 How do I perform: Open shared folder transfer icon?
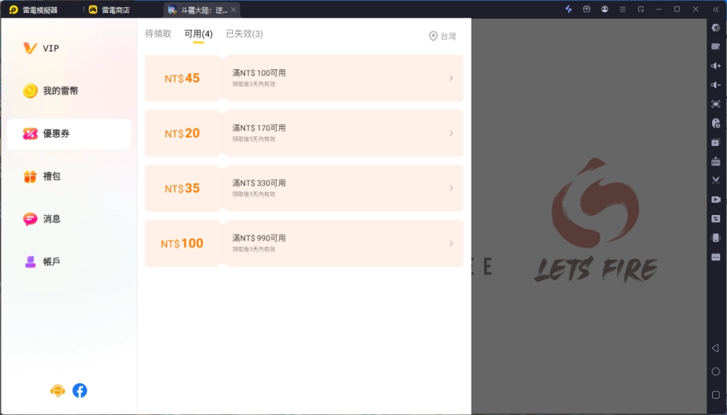coord(716,218)
